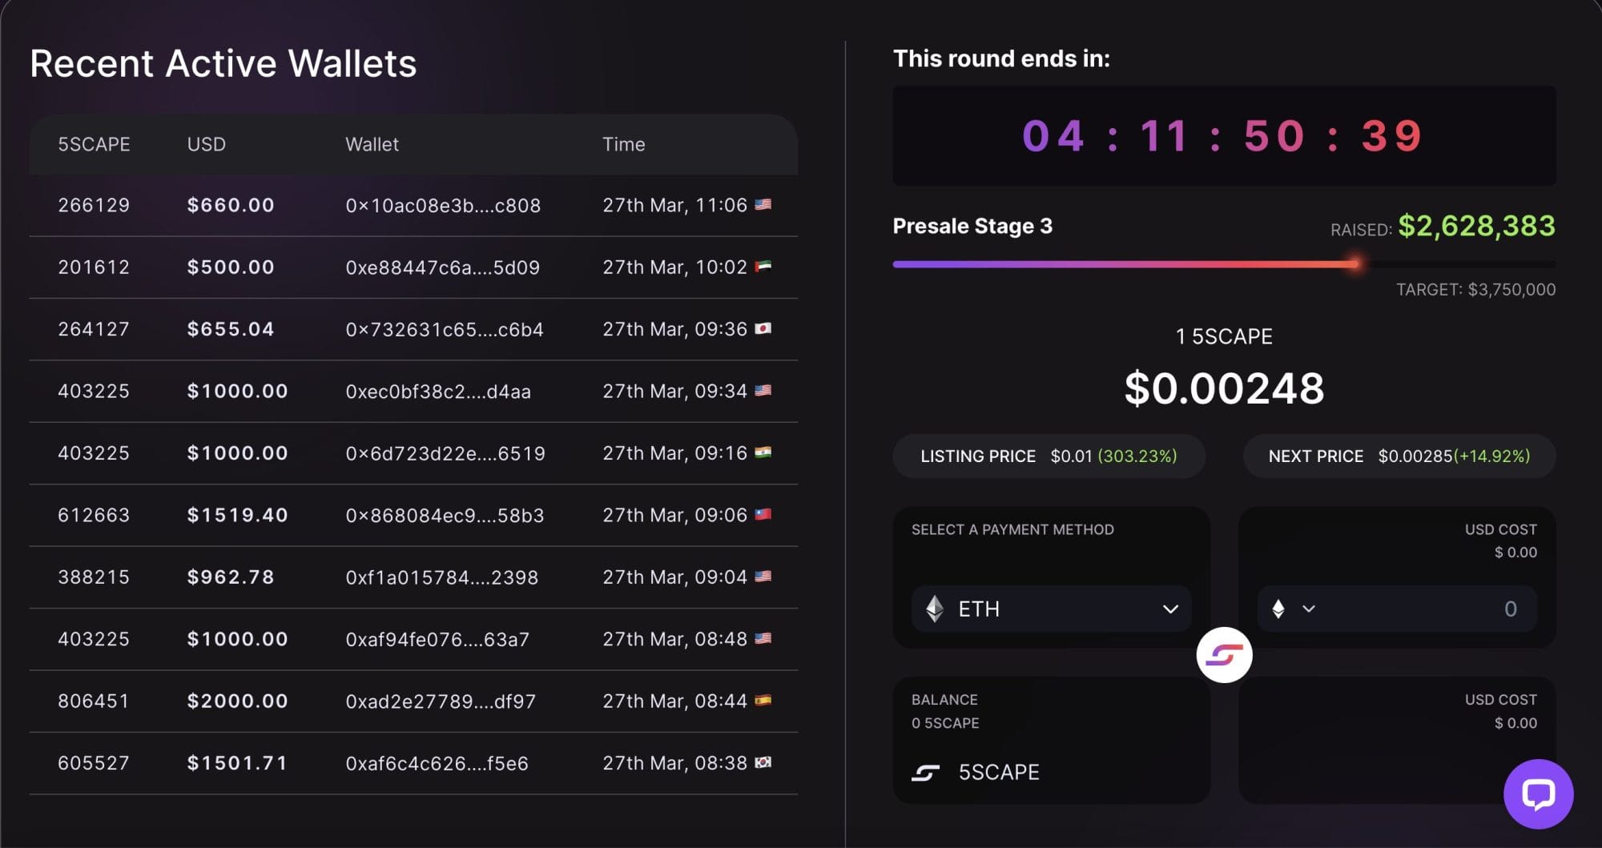1602x848 pixels.
Task: Select the row with $2000.00 purchase
Action: pos(413,701)
